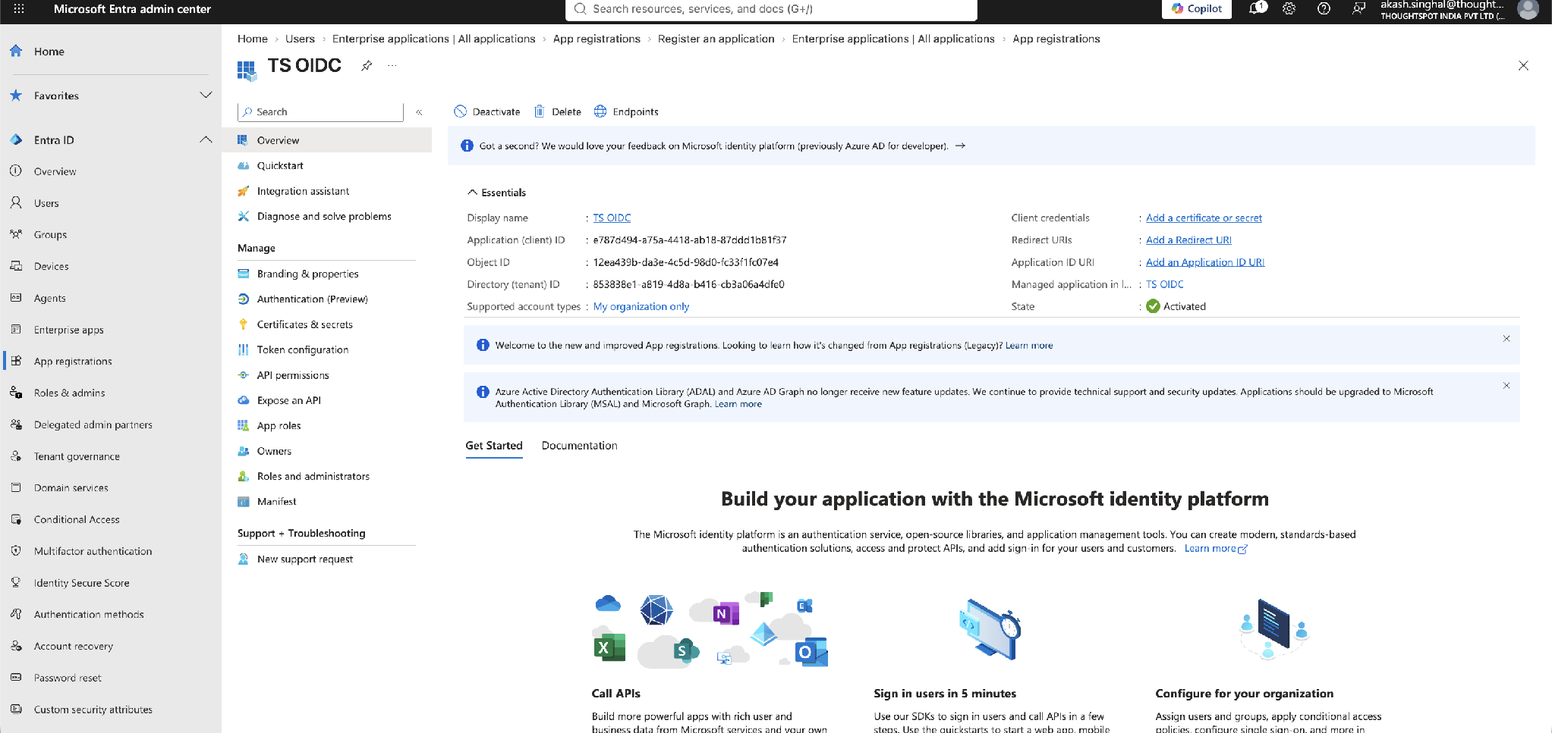Delete the application
The width and height of the screenshot is (1552, 733).
558,111
